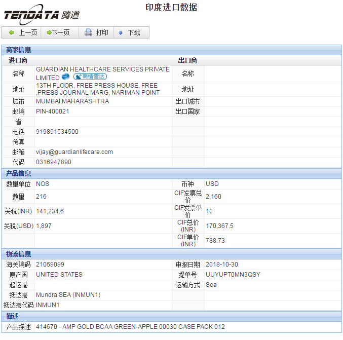Select CIF invoice total 2,160

tap(213, 197)
